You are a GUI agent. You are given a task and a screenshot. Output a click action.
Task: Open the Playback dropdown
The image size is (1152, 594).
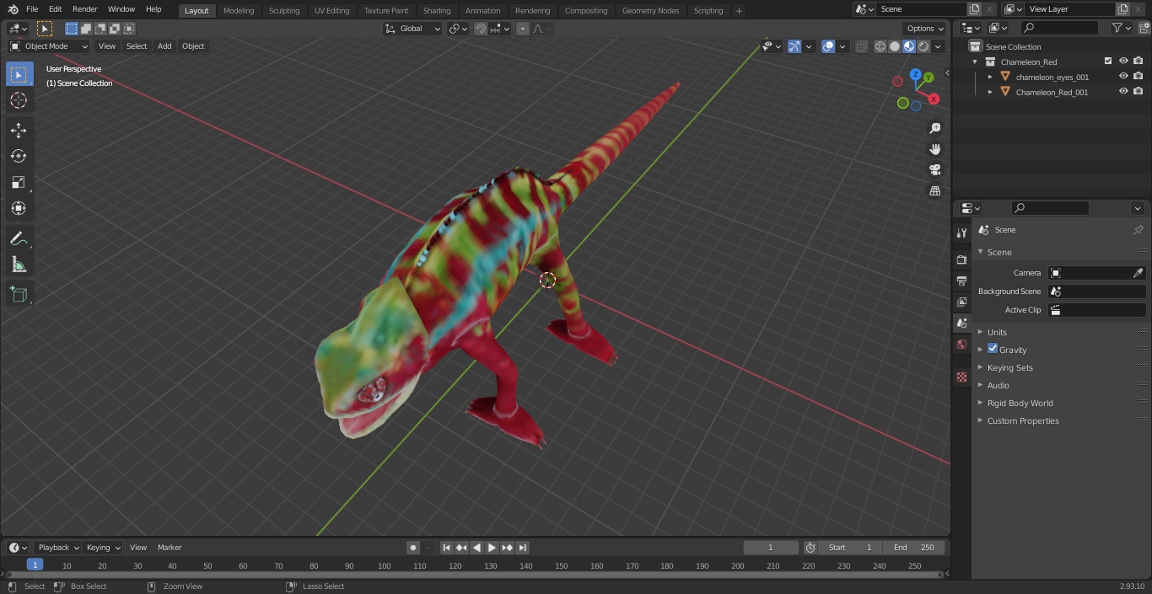point(57,548)
